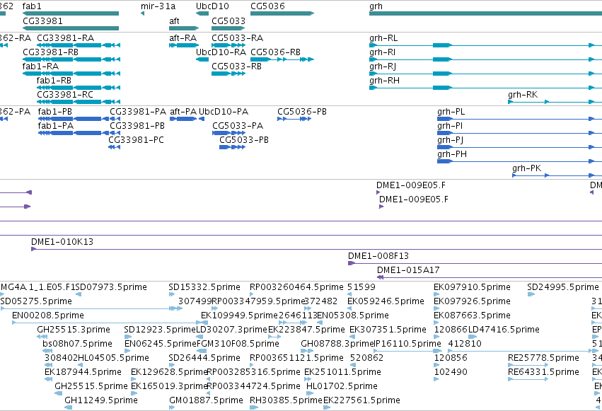This screenshot has height=411, width=602.
Task: Click the grh-RL transcript label
Action: (383, 38)
